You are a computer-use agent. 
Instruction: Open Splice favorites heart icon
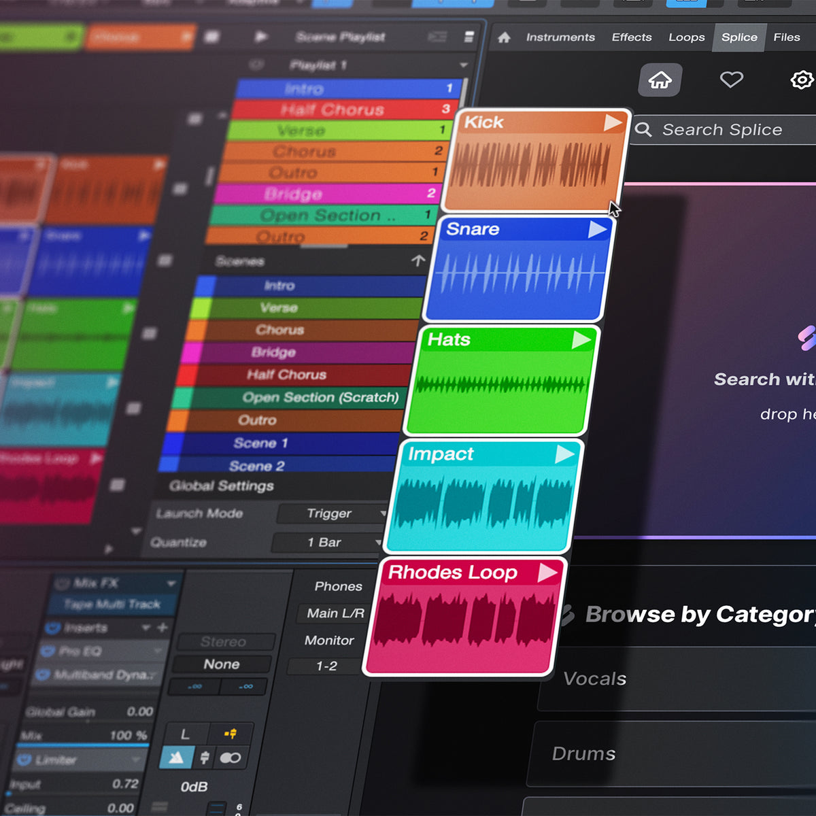[731, 80]
